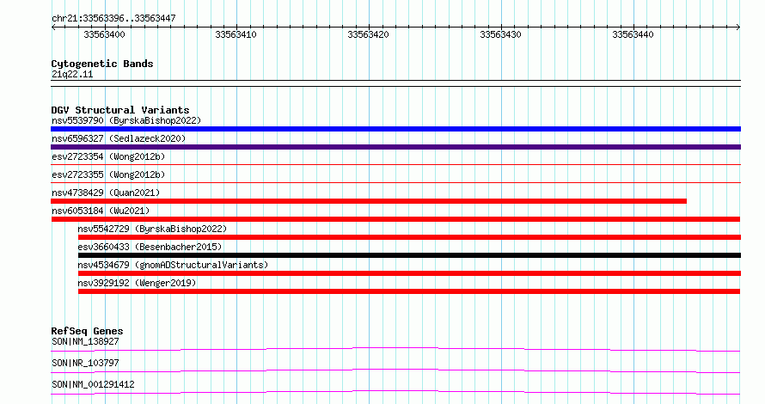Open variant esv3660433 (Besenbacher2015) label
Viewport: 765px width, 404px height.
coord(150,247)
